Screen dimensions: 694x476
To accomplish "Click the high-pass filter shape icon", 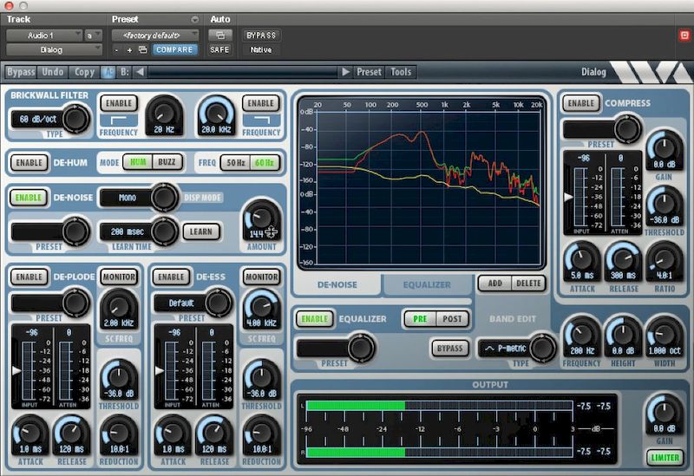I will click(x=118, y=121).
